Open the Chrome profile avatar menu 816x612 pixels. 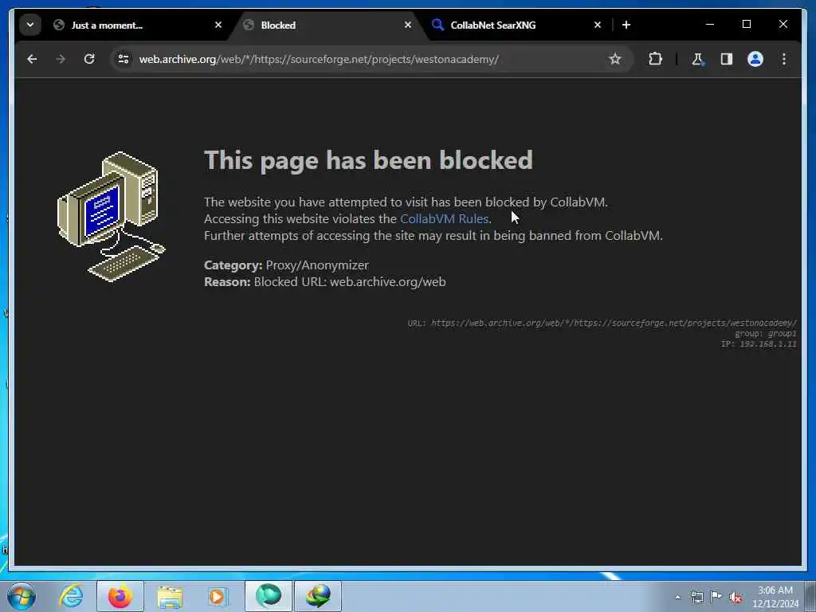pos(755,59)
